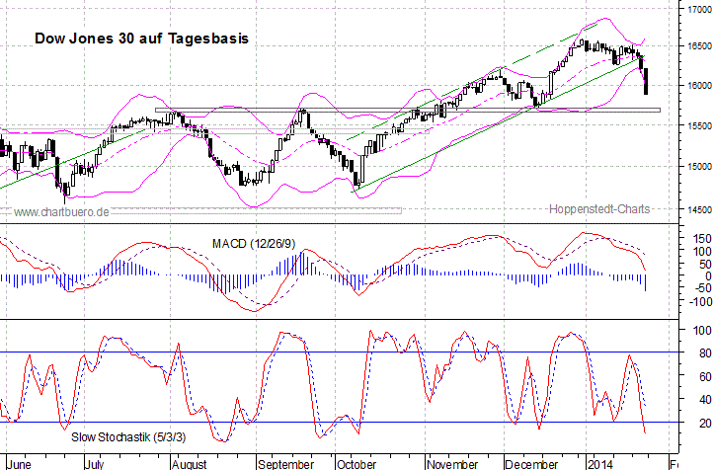Click the MACD axis value -100
714x470 pixels.
(699, 301)
